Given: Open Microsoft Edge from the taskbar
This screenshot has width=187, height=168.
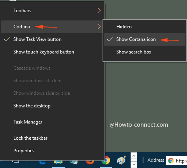Looking at the screenshot, I should pyautogui.click(x=43, y=162).
